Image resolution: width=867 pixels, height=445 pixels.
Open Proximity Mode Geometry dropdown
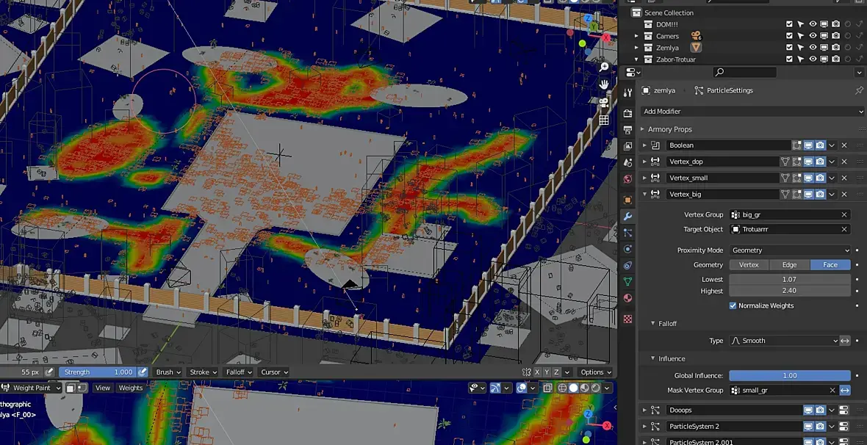790,250
